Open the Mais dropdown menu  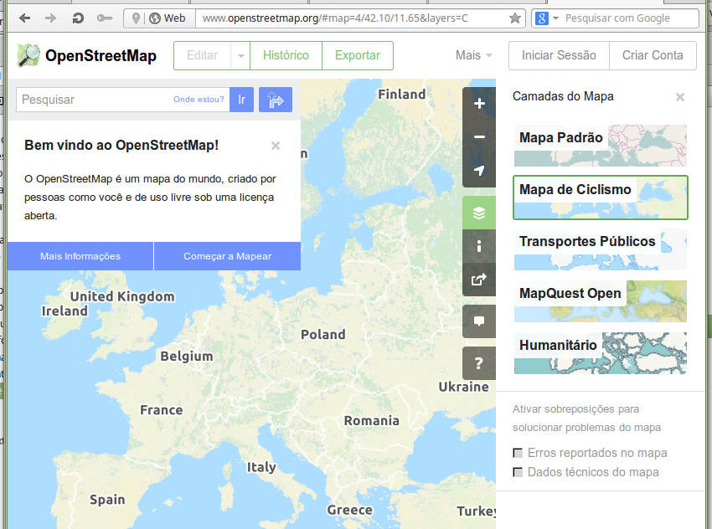473,55
